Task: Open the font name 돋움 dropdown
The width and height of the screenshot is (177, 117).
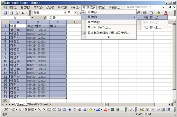Action: click(65, 13)
